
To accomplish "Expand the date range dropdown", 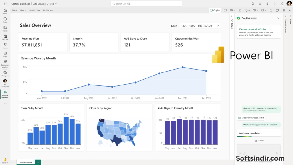I will 218,26.
